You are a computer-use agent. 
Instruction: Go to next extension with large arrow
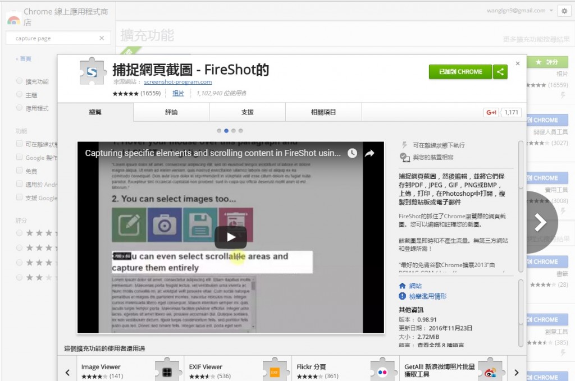(541, 222)
